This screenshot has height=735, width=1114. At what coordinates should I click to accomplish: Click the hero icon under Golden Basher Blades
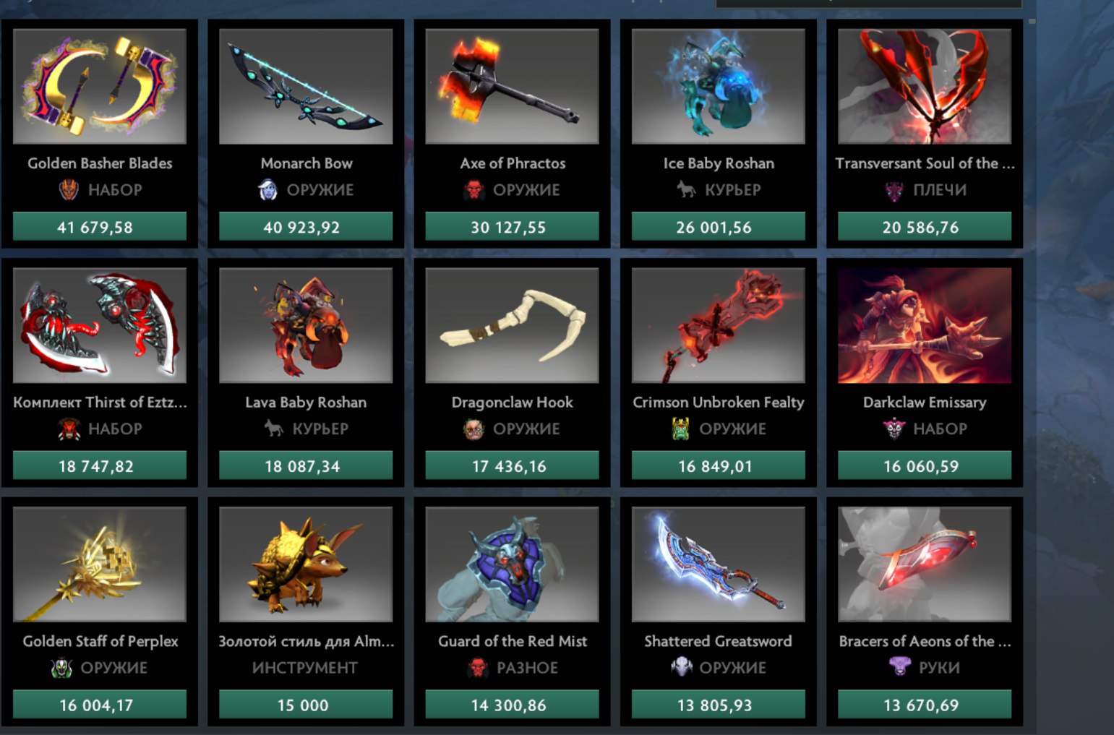pyautogui.click(x=69, y=190)
